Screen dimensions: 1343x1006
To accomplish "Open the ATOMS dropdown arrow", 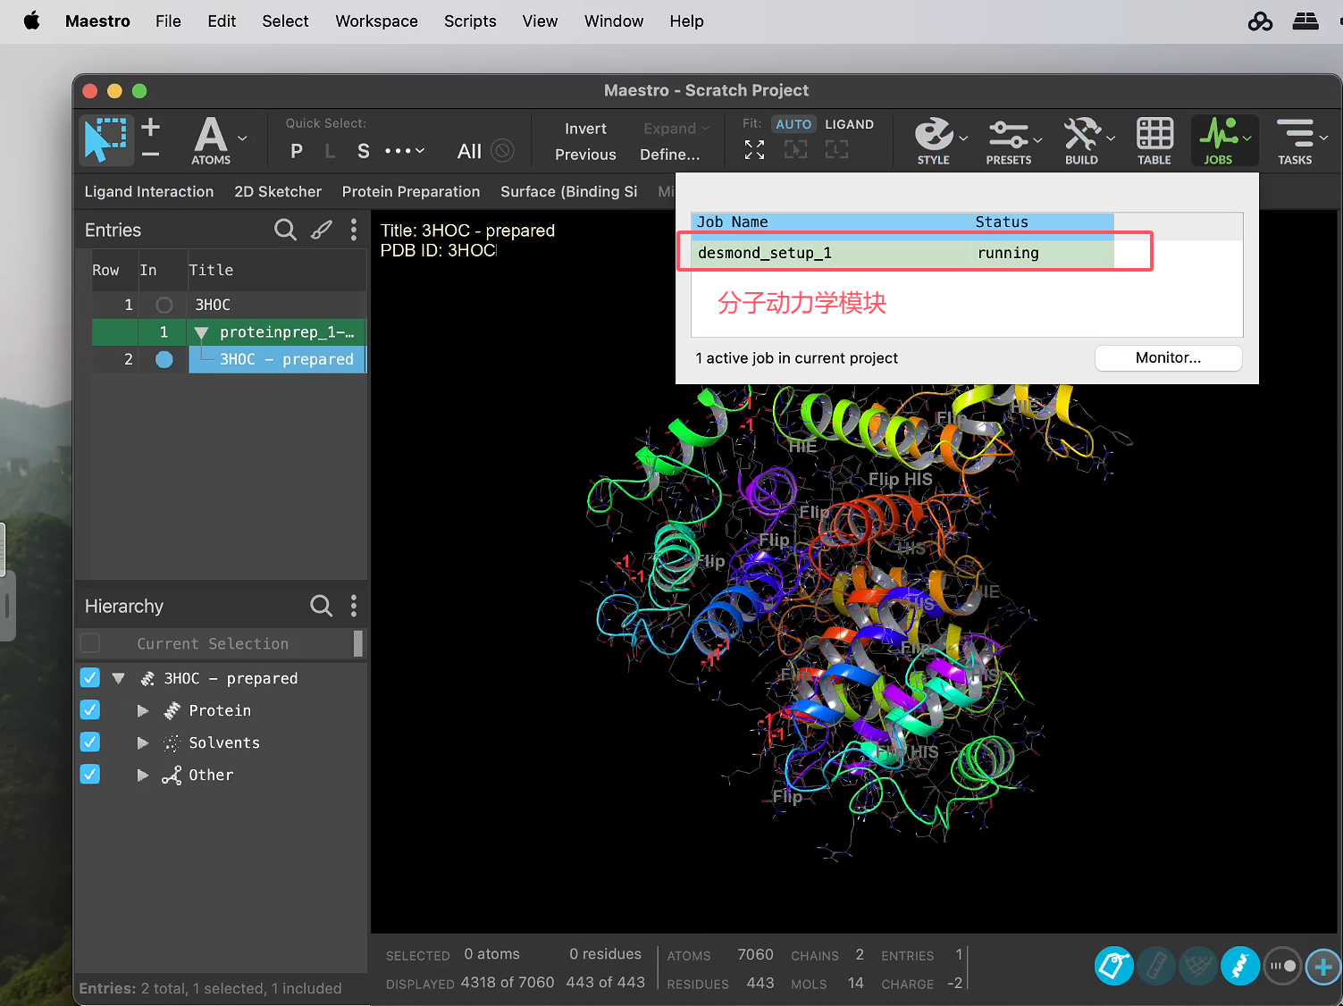I will pyautogui.click(x=242, y=138).
